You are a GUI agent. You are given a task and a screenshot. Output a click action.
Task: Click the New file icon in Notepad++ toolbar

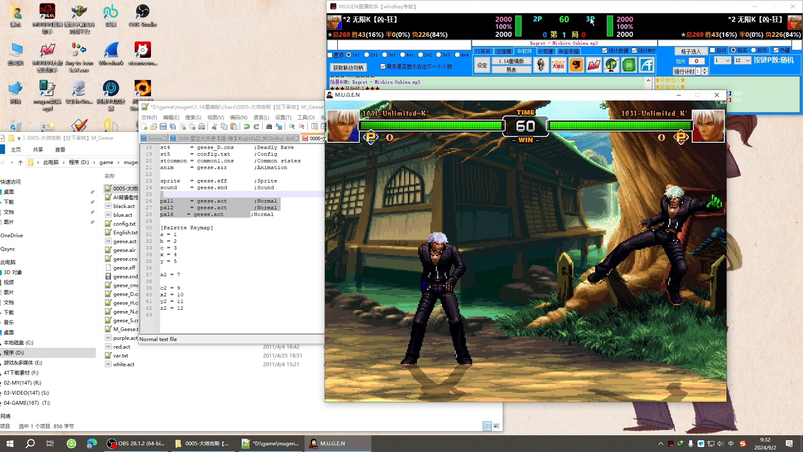[x=144, y=127]
